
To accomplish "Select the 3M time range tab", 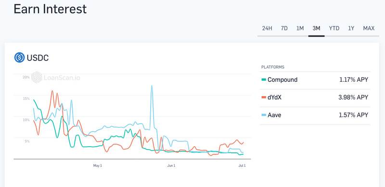I will pos(317,28).
